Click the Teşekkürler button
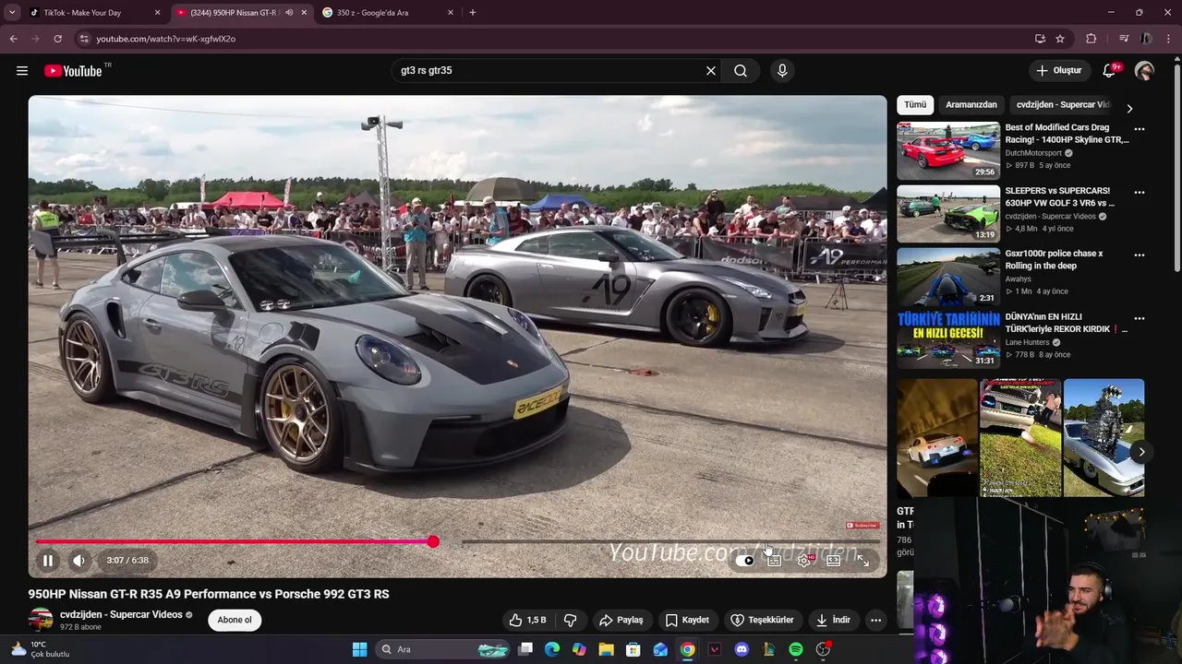The width and height of the screenshot is (1182, 664). pos(763,620)
